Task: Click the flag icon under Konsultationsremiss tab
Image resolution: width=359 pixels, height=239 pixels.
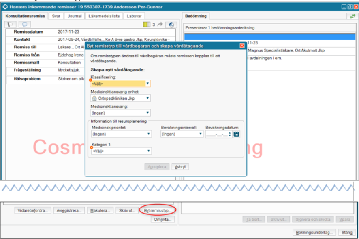Action: (10, 25)
